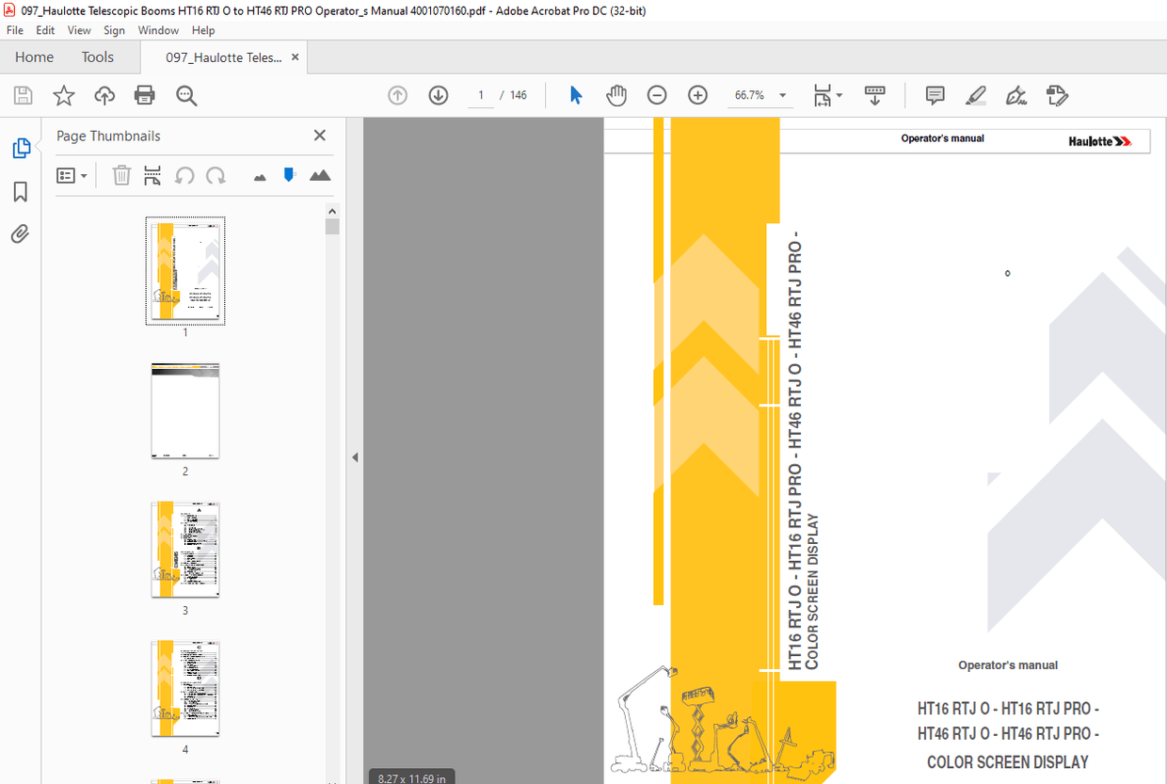Select the Highlight text tool
1167x784 pixels.
(x=976, y=95)
